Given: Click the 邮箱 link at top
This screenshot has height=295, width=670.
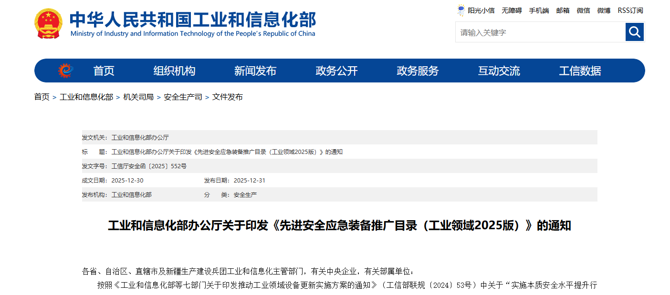Looking at the screenshot, I should [563, 10].
